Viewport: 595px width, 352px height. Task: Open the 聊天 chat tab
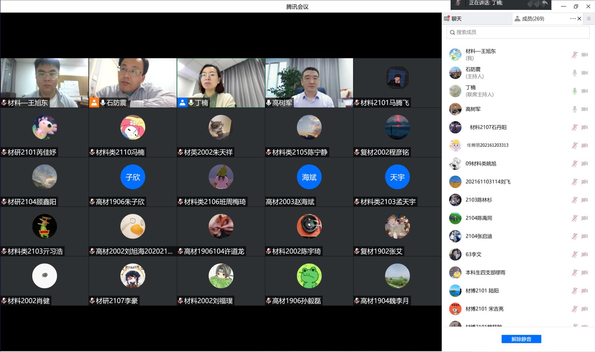tap(456, 19)
